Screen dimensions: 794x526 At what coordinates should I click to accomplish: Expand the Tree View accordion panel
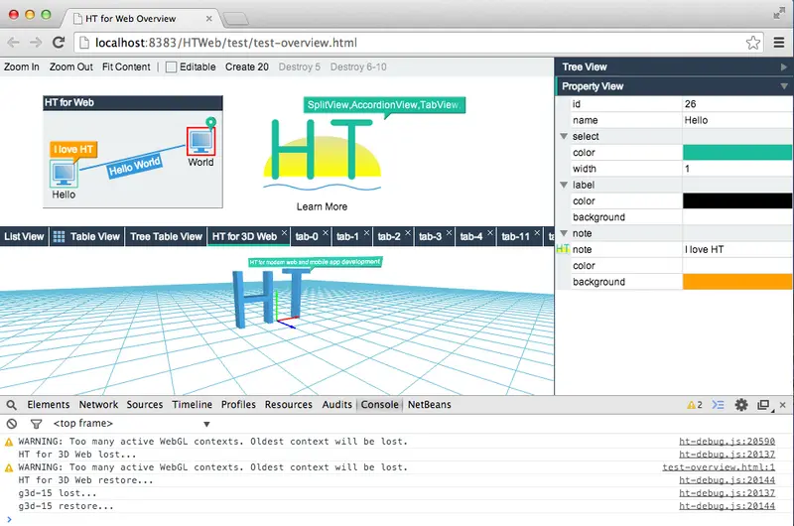pyautogui.click(x=674, y=66)
